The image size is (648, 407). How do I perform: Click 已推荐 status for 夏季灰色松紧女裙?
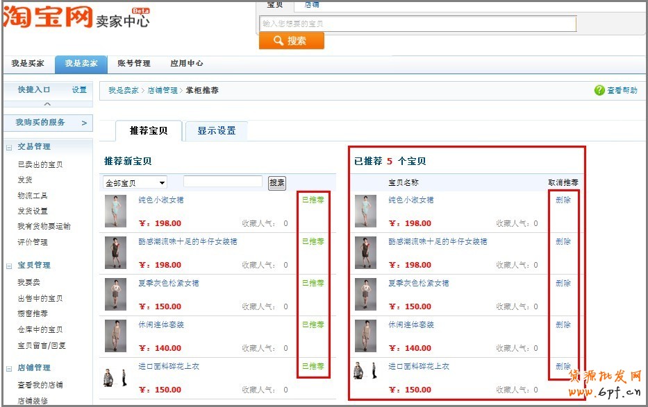click(x=313, y=284)
